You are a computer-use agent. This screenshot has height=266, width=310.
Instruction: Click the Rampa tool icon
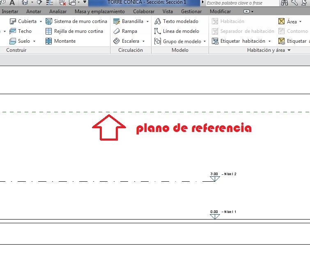(x=117, y=31)
